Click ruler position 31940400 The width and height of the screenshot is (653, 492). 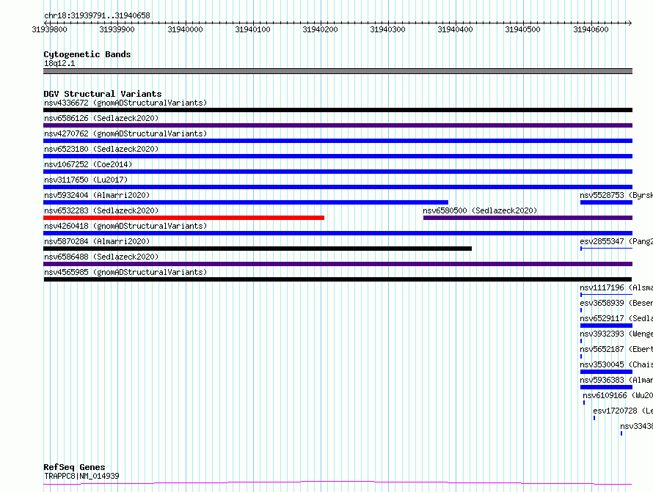click(455, 29)
